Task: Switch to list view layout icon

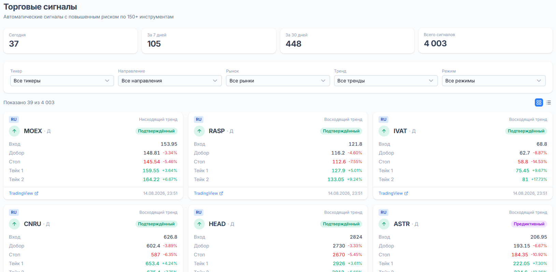Action: click(x=548, y=102)
